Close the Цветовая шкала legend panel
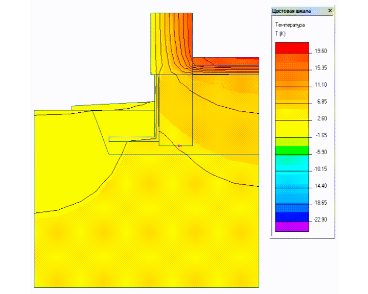Viewport: 368px width, 294px height. [330, 10]
